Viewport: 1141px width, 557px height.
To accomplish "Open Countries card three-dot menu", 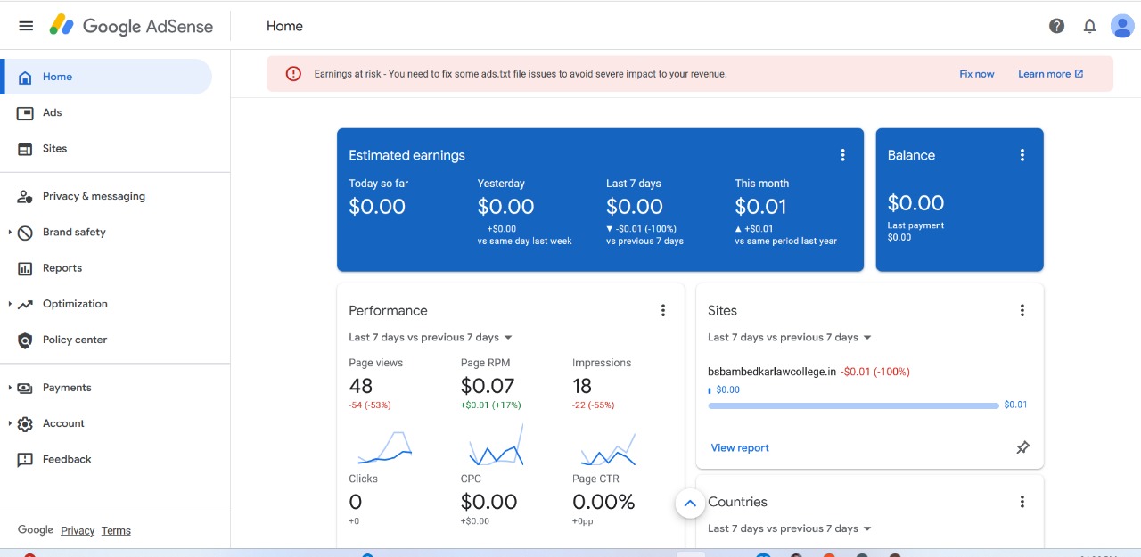I will point(1022,502).
